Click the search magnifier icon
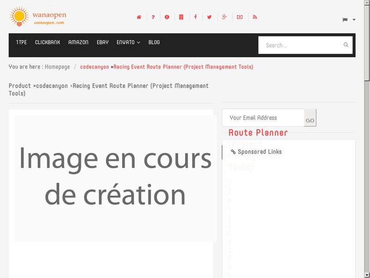This screenshot has height=278, width=370. point(345,44)
